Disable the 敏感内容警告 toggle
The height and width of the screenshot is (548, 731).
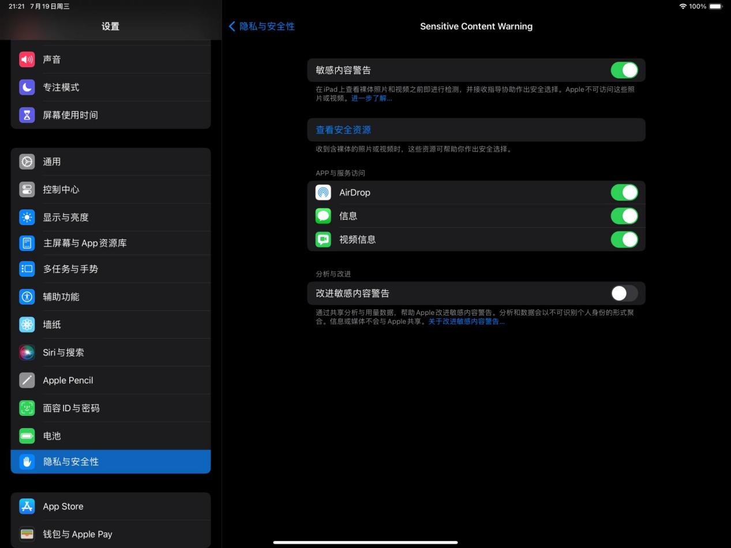624,70
